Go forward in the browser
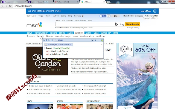Viewport: 175px width, 109px height. point(6,6)
